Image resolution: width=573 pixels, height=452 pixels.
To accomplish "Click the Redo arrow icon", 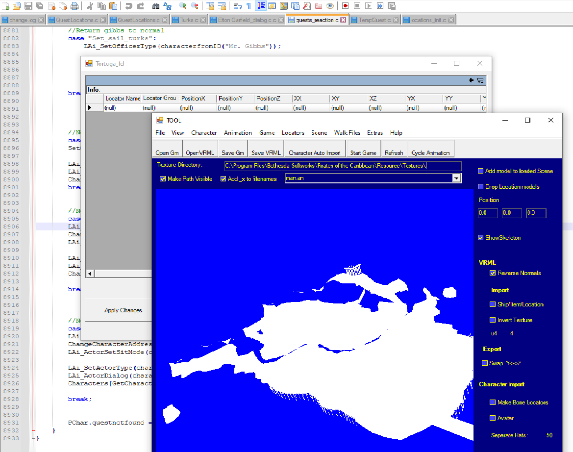I will (x=140, y=6).
